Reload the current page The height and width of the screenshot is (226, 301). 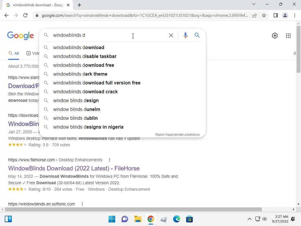click(25, 15)
